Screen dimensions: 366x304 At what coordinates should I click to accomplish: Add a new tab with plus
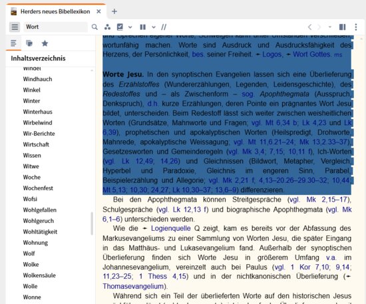click(114, 11)
